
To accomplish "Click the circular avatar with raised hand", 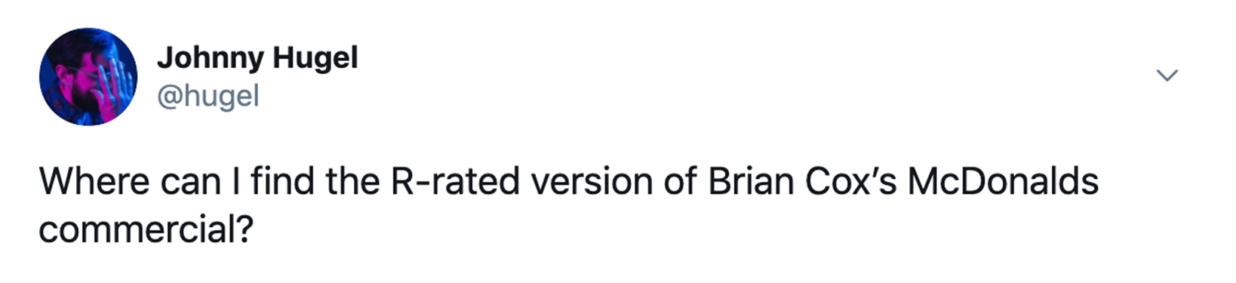I will [x=88, y=77].
